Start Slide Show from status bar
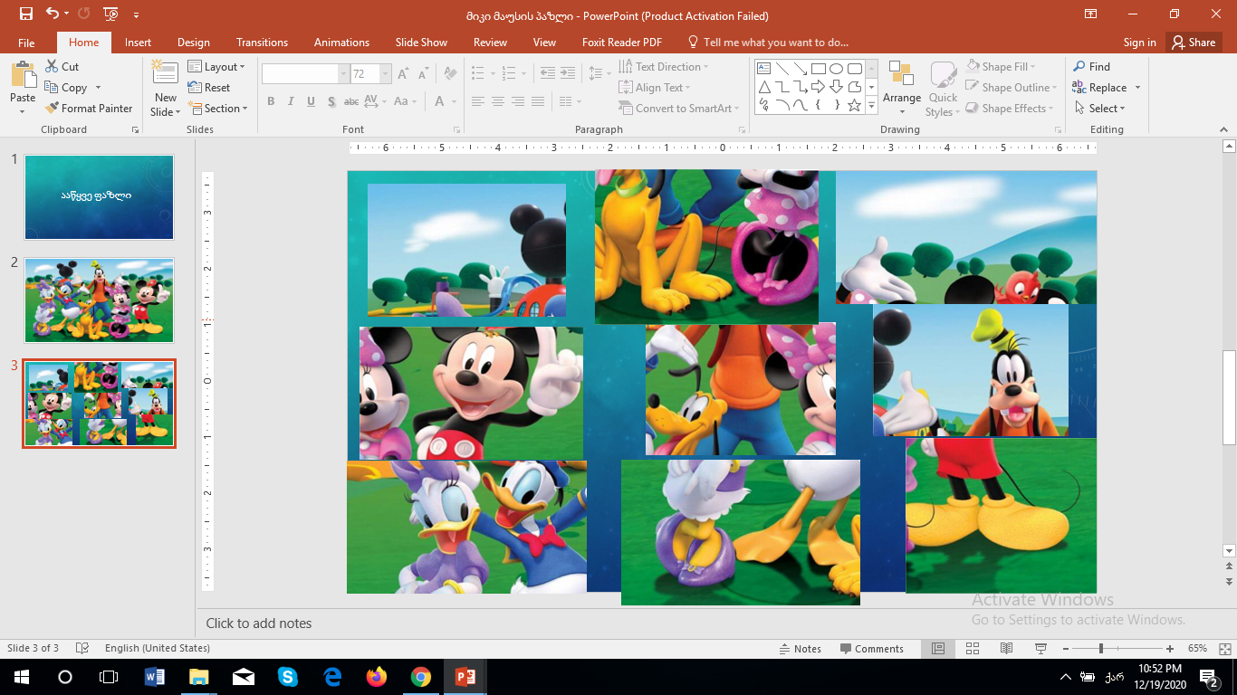The height and width of the screenshot is (695, 1237). click(x=1040, y=649)
